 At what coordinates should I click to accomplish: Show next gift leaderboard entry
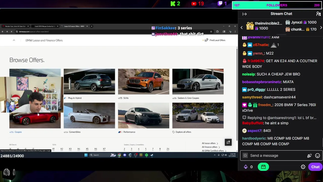click(x=321, y=27)
